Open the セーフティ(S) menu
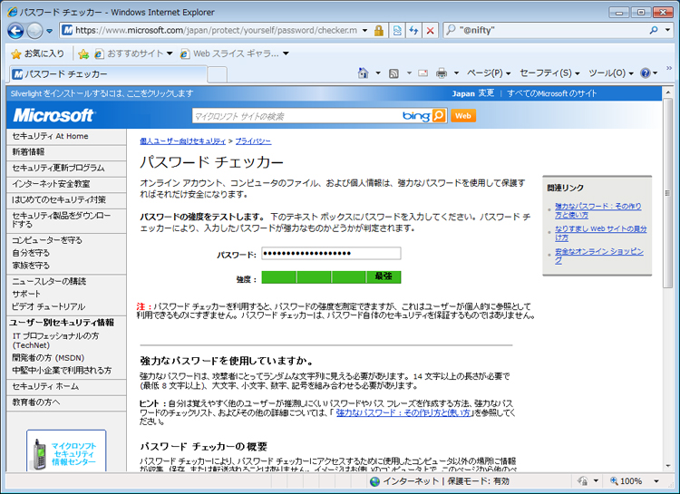Screen dimensions: 680x494 pyautogui.click(x=549, y=73)
